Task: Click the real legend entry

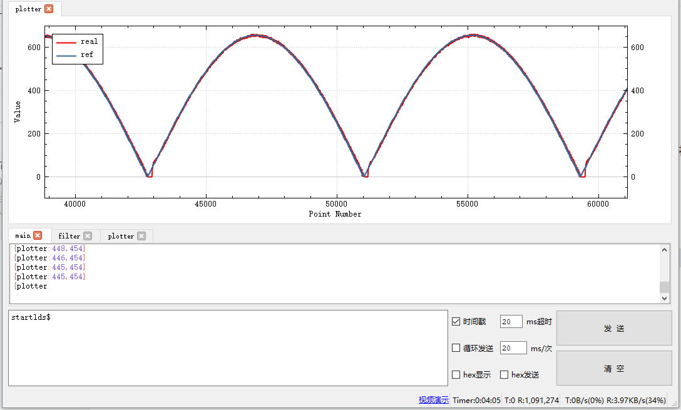Action: click(78, 42)
